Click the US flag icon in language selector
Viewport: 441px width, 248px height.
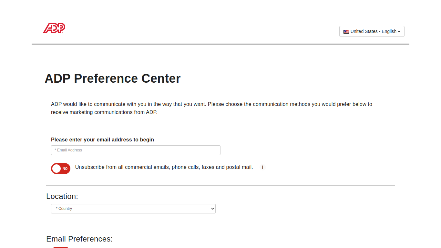[346, 32]
